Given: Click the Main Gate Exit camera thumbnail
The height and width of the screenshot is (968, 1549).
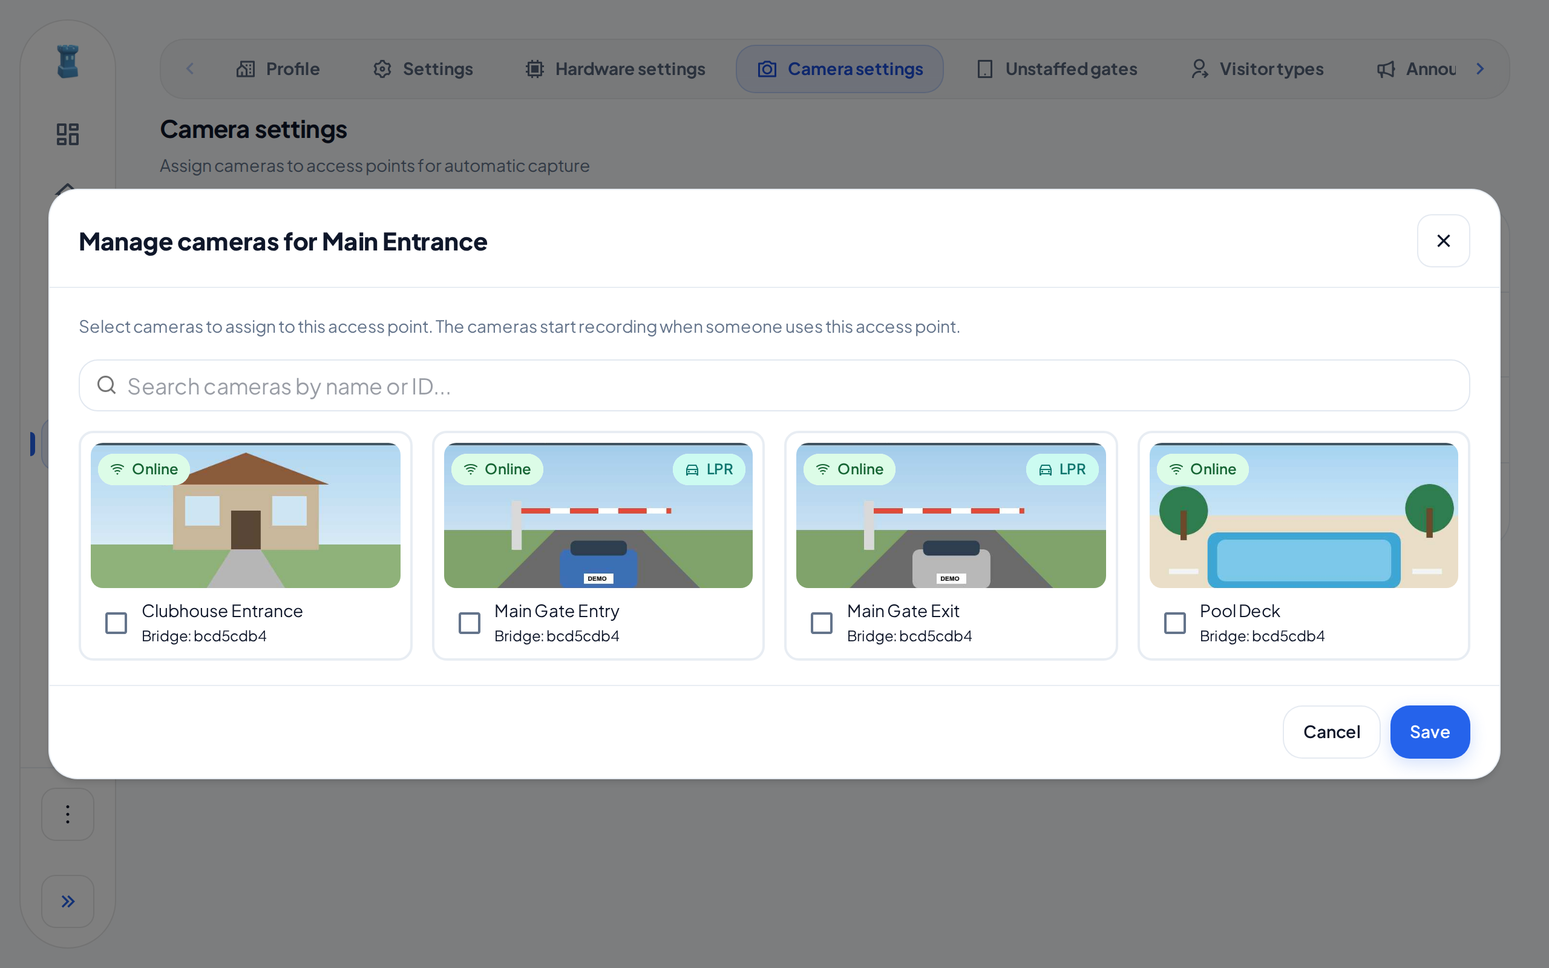Looking at the screenshot, I should (x=951, y=515).
